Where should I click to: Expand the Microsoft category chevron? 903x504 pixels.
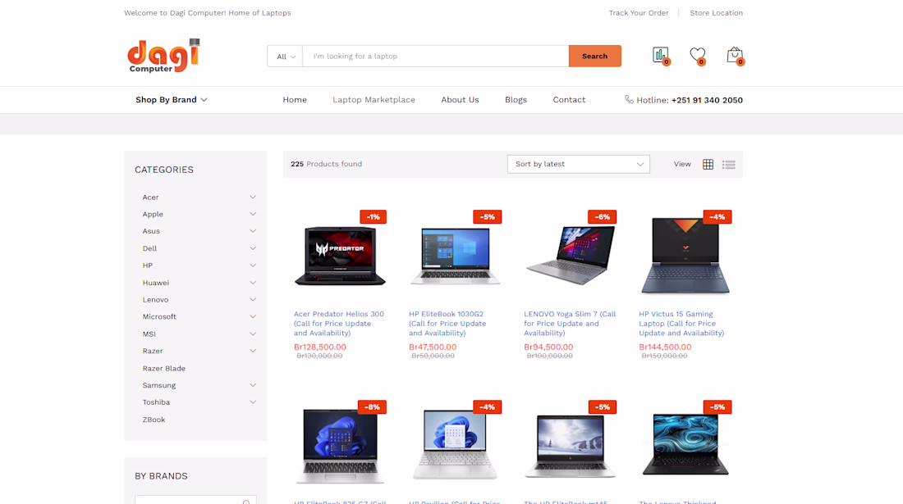tap(253, 316)
